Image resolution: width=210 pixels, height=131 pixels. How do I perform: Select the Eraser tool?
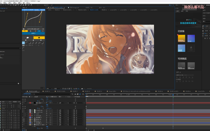[26, 5]
